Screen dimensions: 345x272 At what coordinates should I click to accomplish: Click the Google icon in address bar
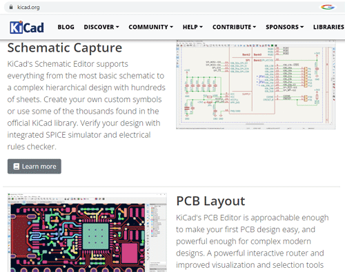click(x=328, y=7)
